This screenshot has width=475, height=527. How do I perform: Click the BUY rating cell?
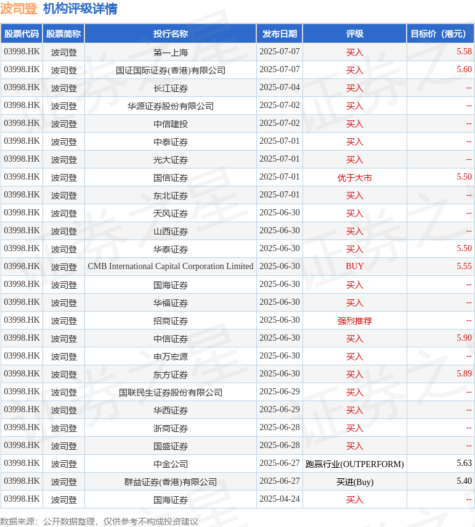click(355, 266)
